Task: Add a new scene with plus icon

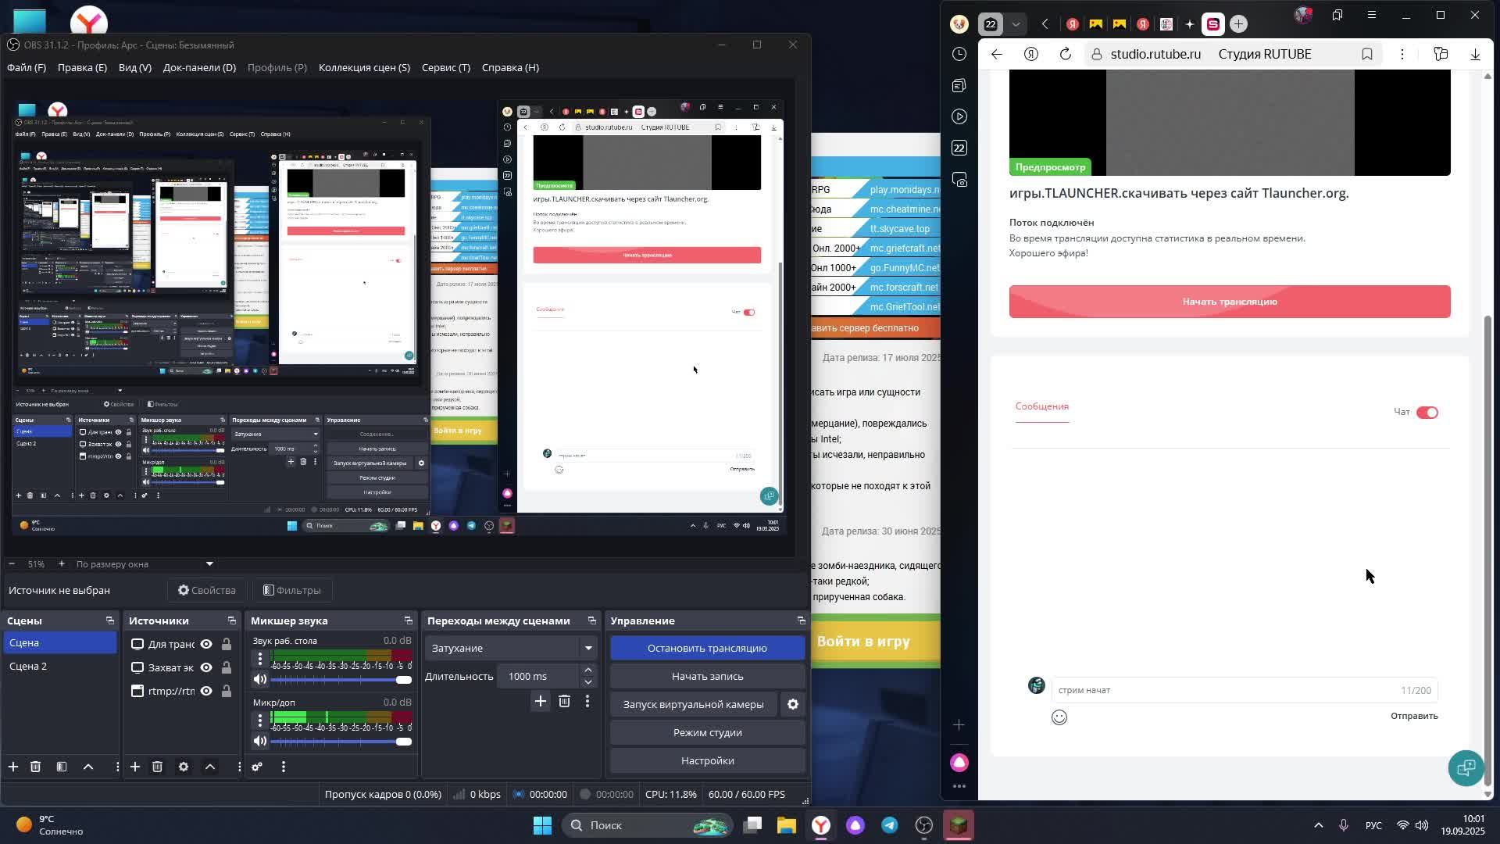Action: point(13,767)
